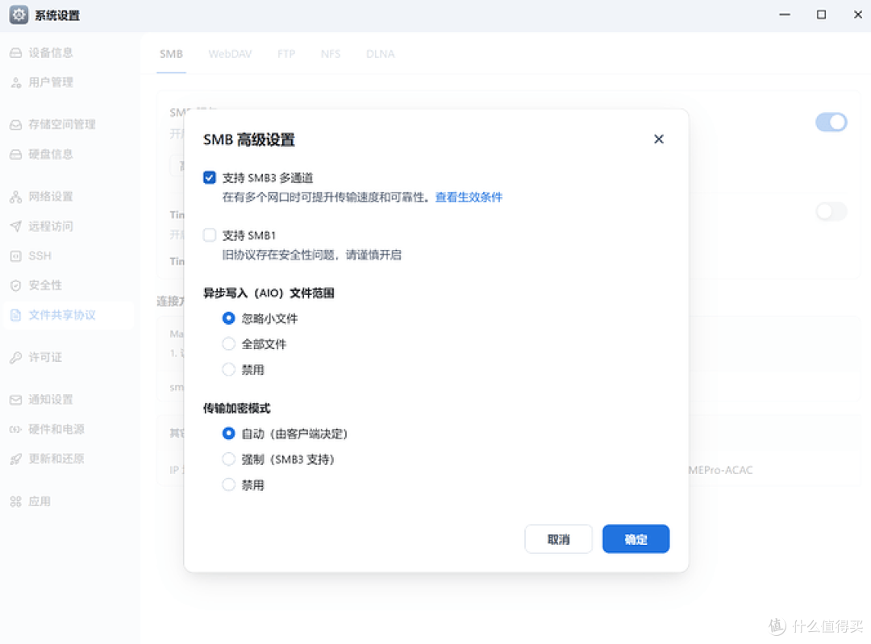Screen dimensions: 871x644
Task: Toggle the top-right SMB service switch
Action: click(831, 122)
